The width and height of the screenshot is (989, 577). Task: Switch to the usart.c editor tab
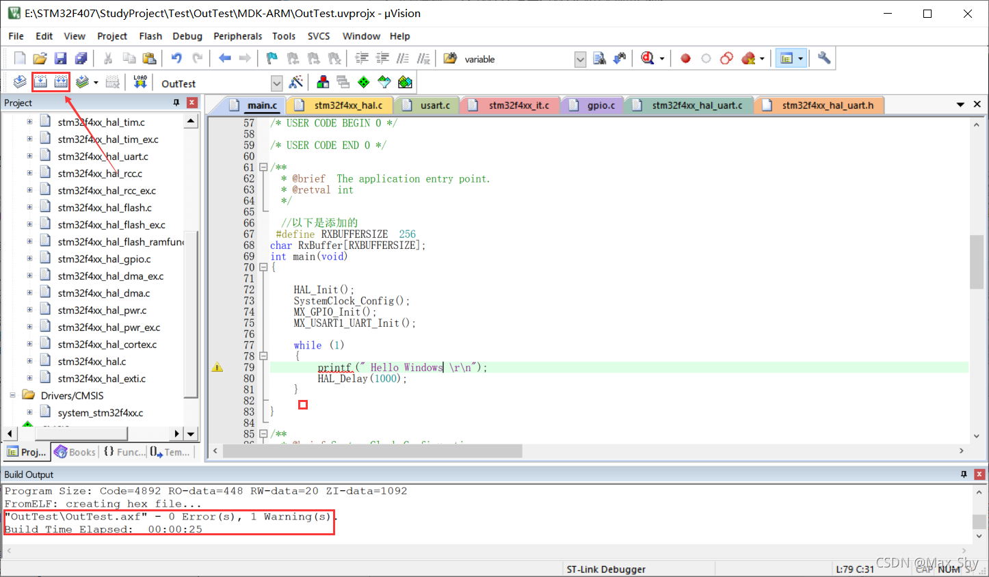(427, 105)
